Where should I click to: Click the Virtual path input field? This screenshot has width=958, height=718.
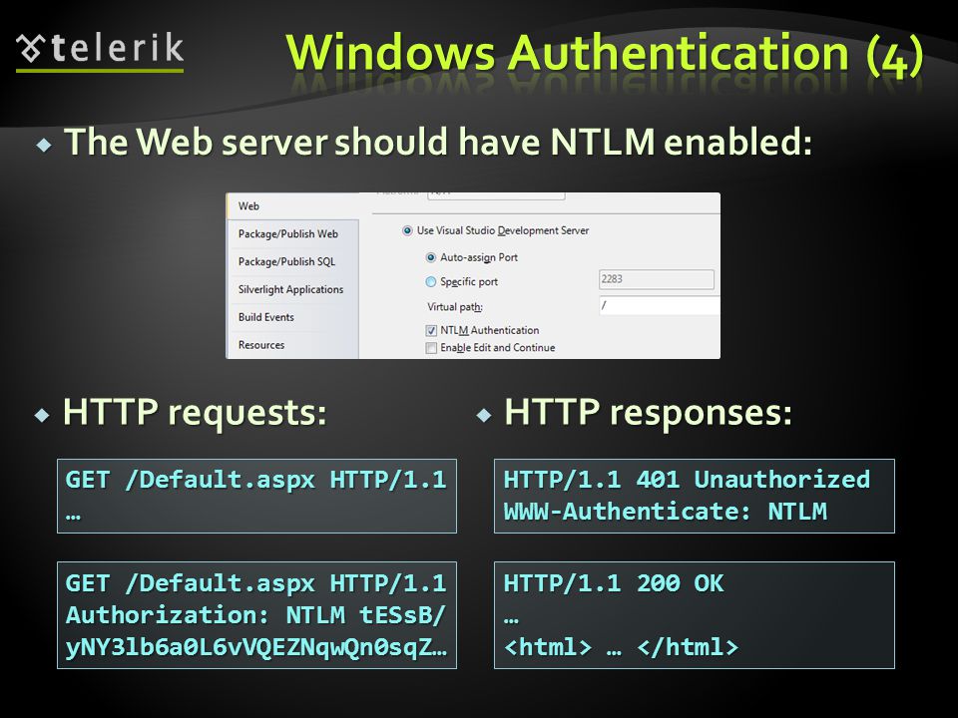(660, 305)
